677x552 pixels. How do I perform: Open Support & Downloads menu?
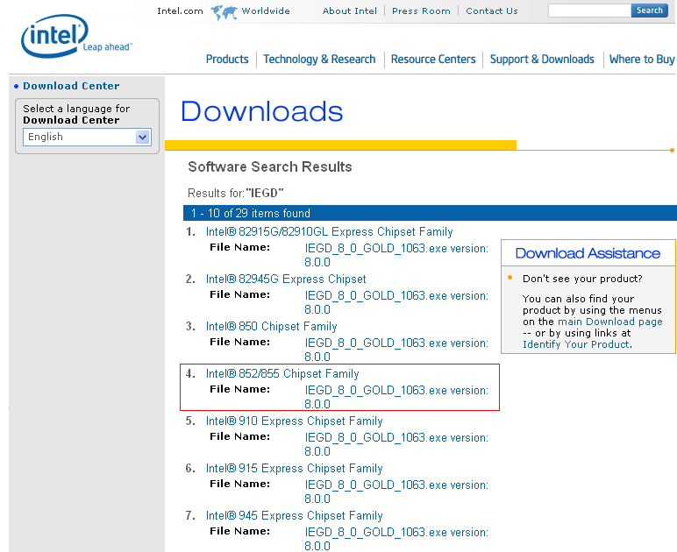[x=542, y=59]
